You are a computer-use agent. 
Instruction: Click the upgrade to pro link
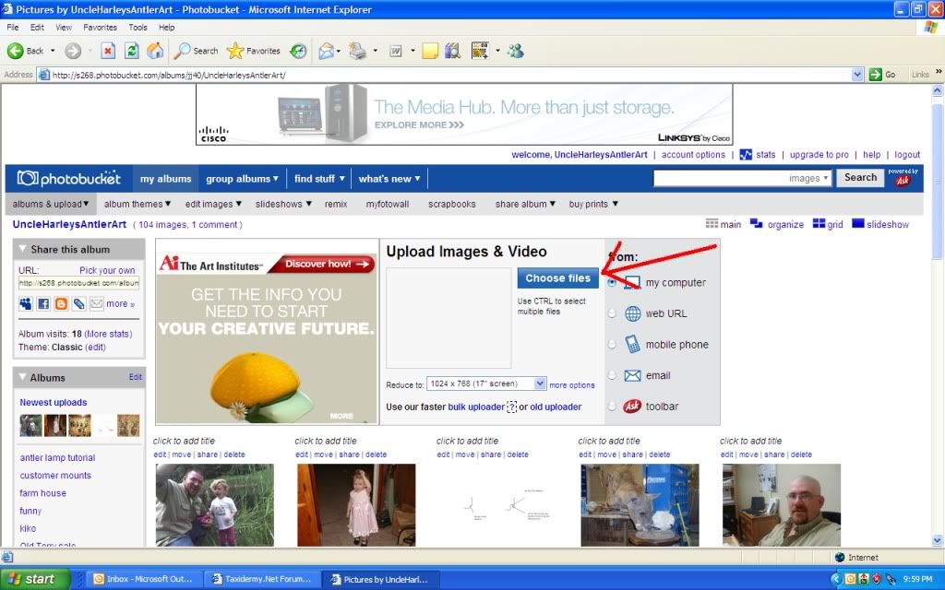click(x=819, y=155)
